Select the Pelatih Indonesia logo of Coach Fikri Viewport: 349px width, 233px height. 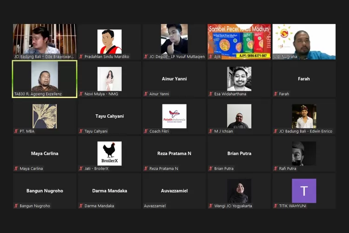point(174,116)
